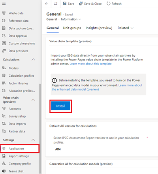The image size is (158, 174).
Task: Switch to the Insights (preview) tab
Action: click(99, 28)
